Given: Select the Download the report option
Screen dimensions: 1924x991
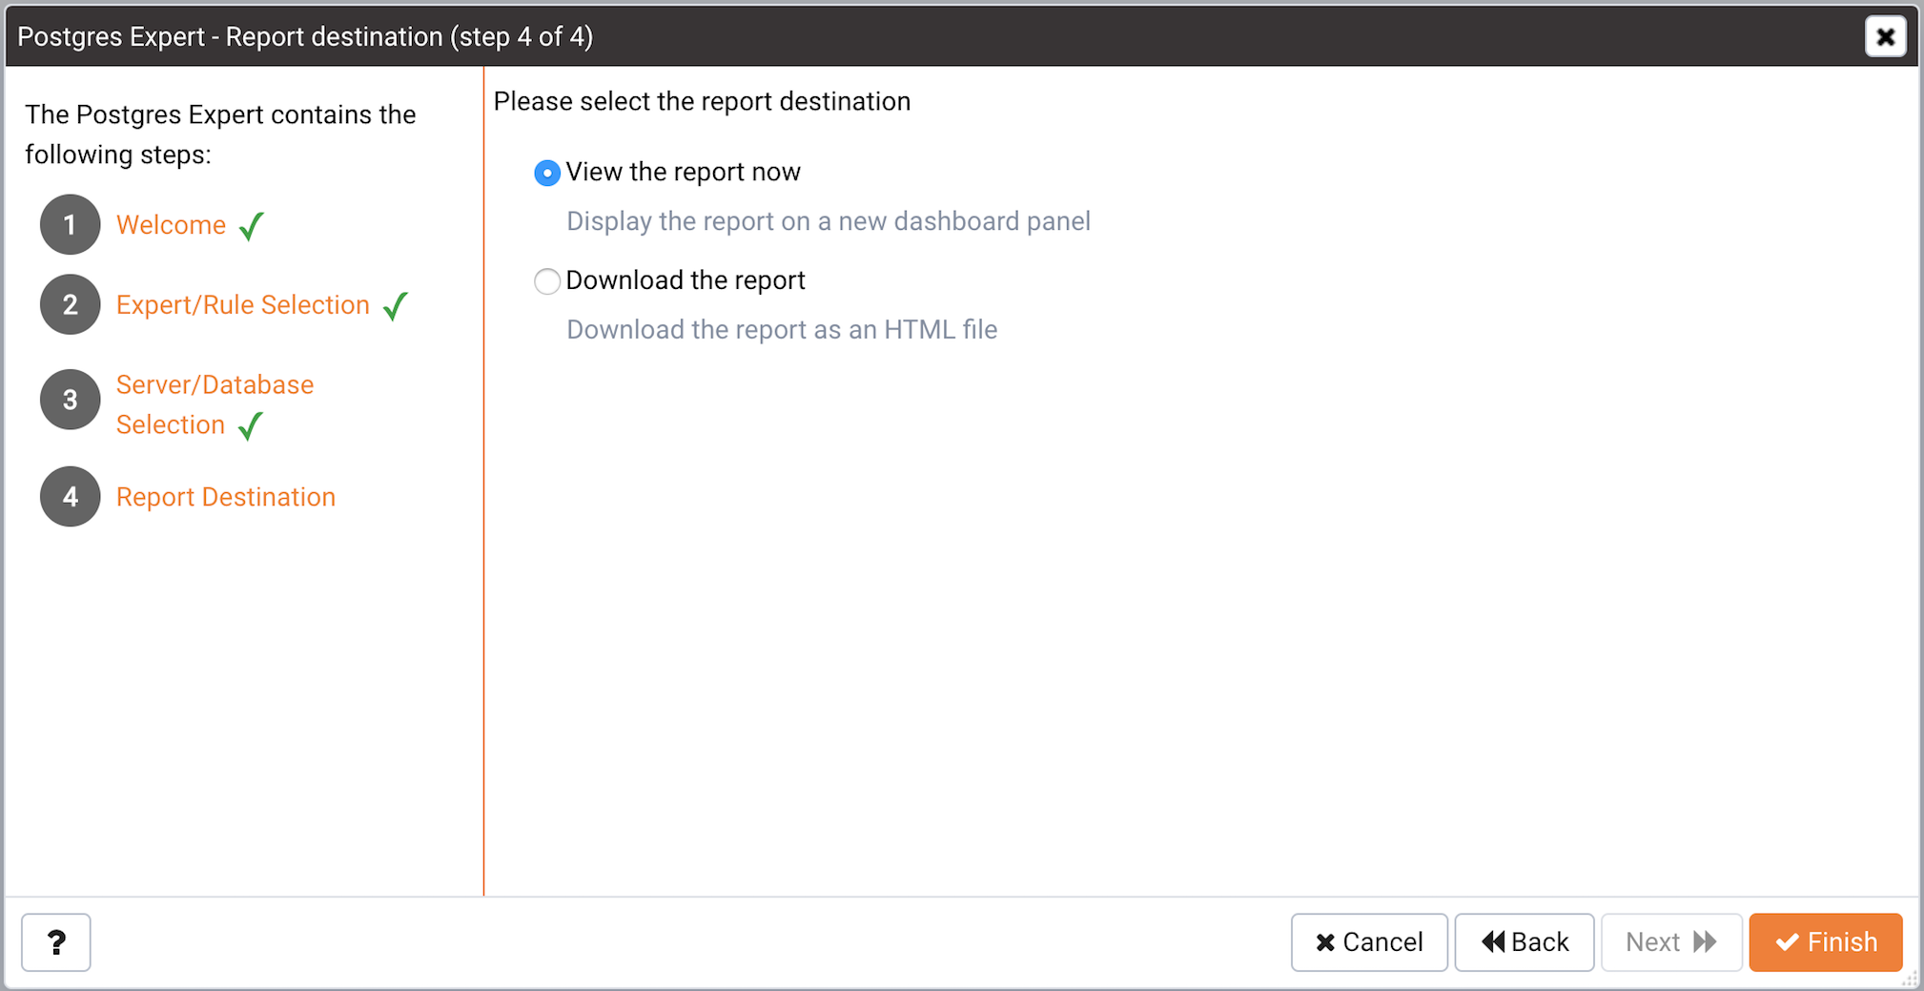Looking at the screenshot, I should (547, 281).
